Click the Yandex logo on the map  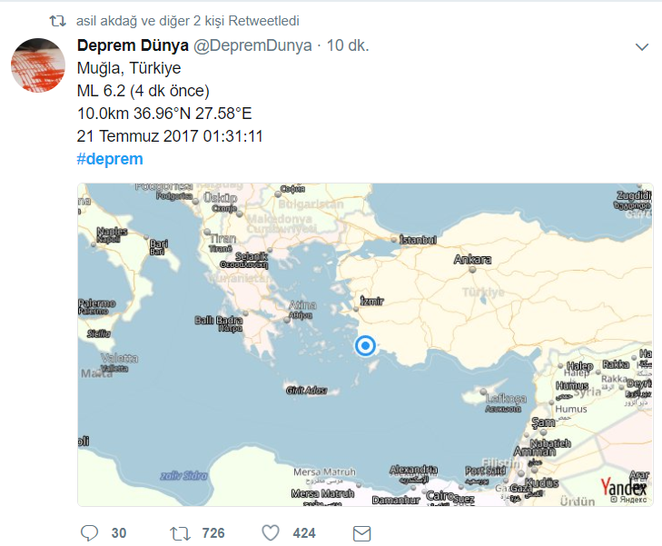[624, 486]
